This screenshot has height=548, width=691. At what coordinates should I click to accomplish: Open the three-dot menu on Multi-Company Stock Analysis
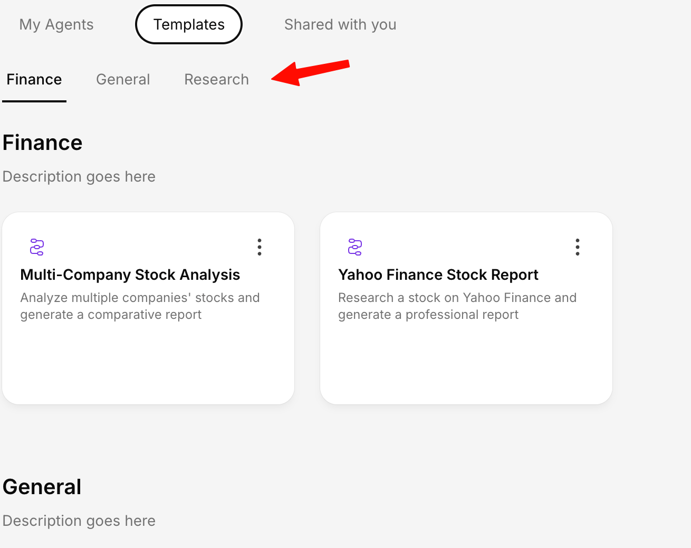click(260, 247)
